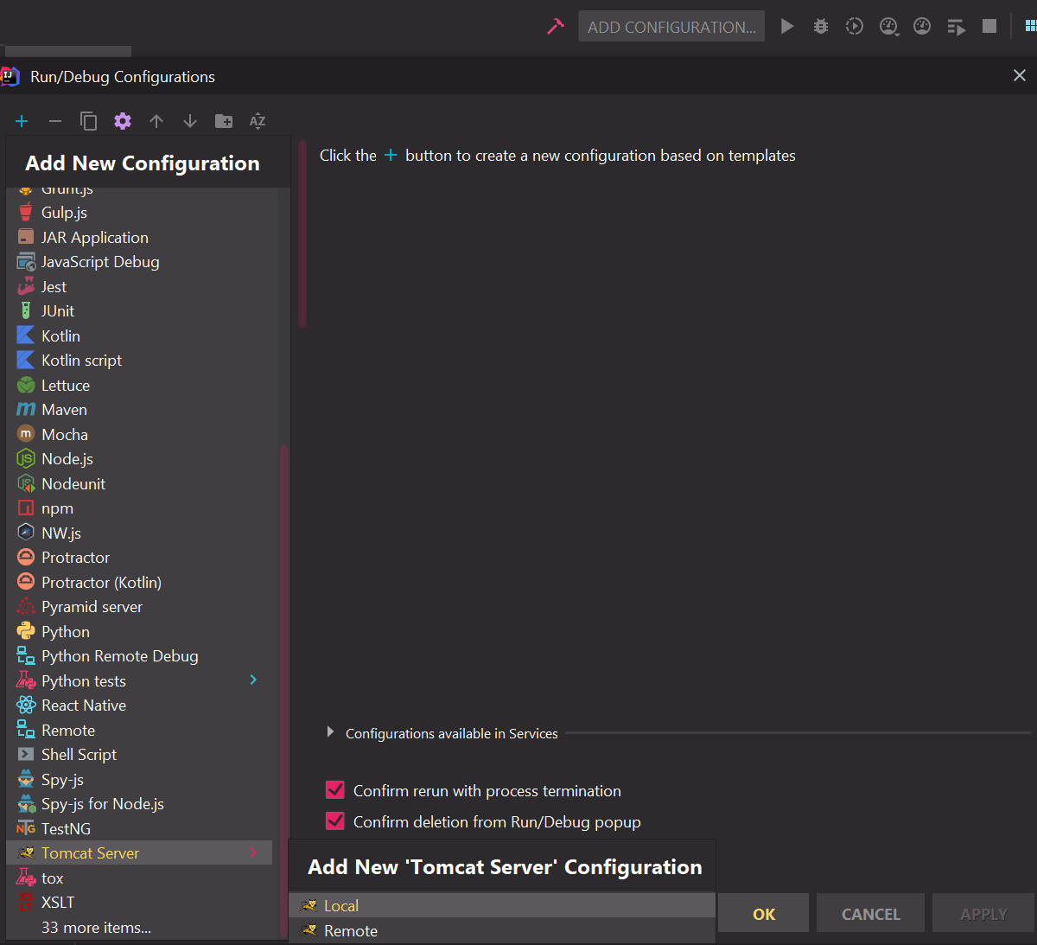This screenshot has height=945, width=1037.
Task: Click the Copy configuration icon
Action: click(89, 121)
